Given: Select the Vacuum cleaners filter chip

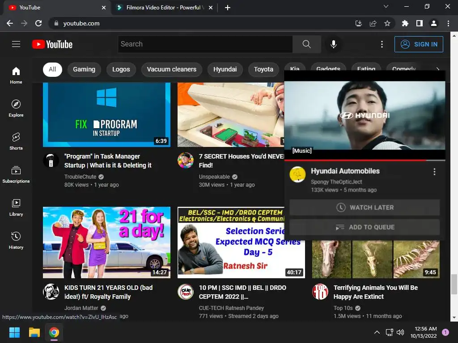Looking at the screenshot, I should (x=172, y=69).
